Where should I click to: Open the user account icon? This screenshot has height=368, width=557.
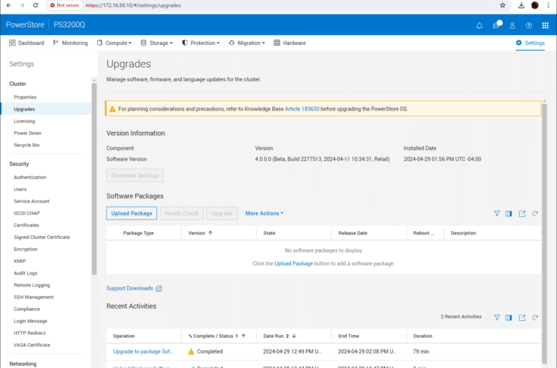point(512,25)
